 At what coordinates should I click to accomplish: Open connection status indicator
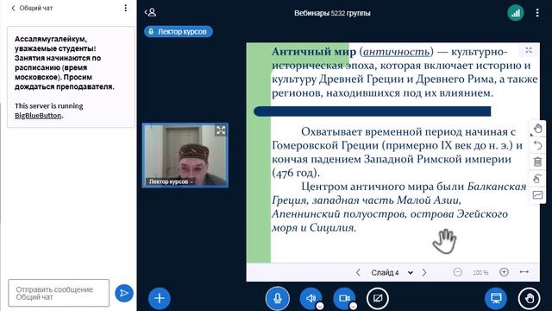[516, 13]
